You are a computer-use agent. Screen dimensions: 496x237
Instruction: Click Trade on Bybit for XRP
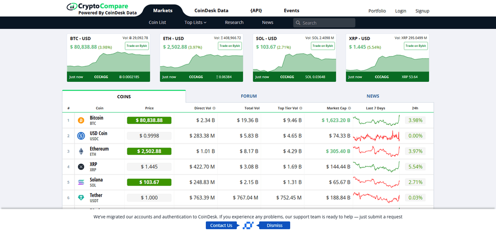coord(416,46)
